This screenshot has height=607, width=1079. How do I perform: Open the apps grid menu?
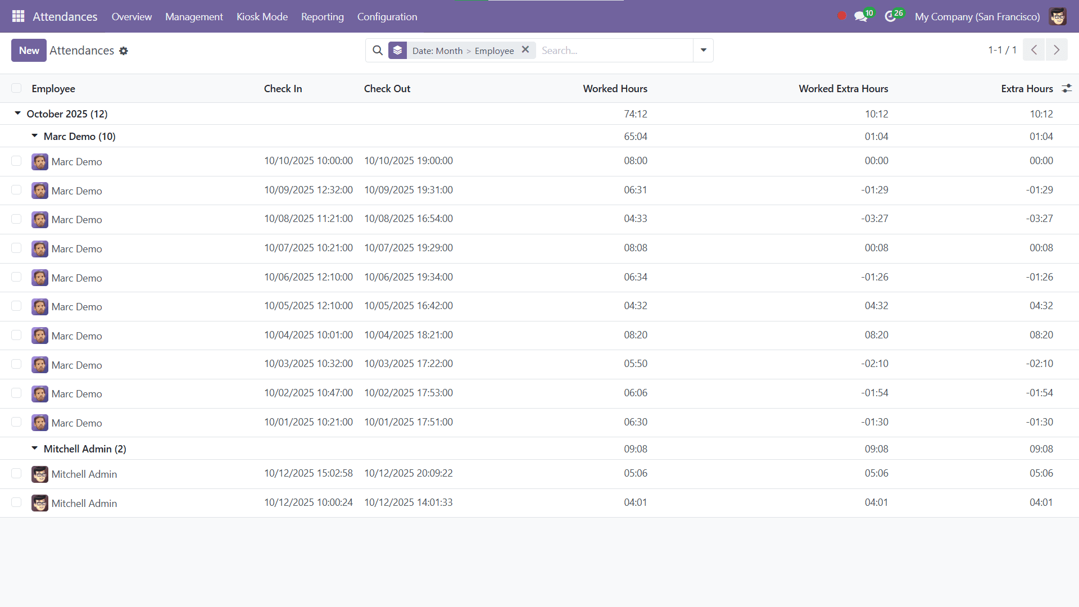tap(18, 16)
